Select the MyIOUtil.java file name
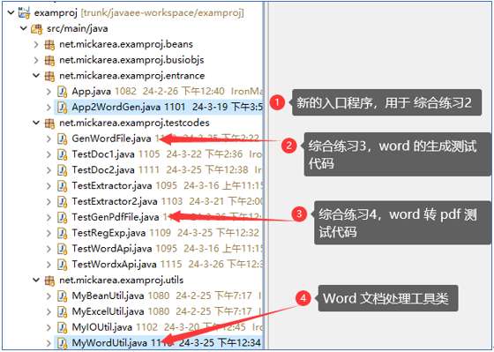 102,327
